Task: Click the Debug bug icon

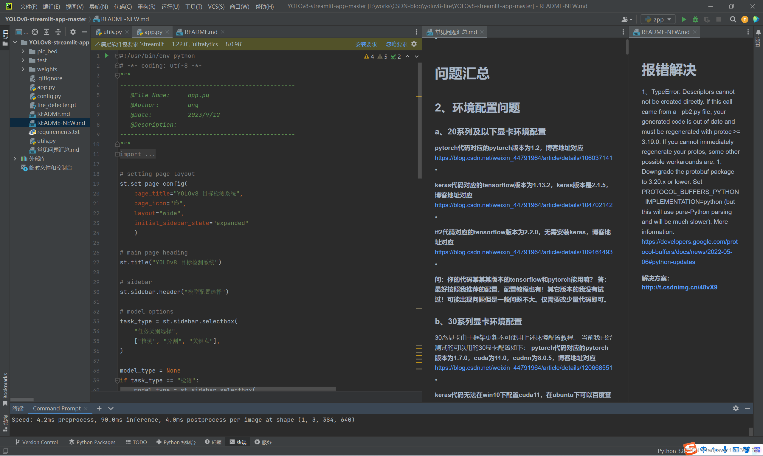Action: pyautogui.click(x=695, y=19)
